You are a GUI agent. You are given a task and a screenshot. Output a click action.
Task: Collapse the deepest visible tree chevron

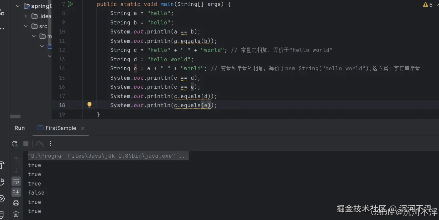click(50, 56)
